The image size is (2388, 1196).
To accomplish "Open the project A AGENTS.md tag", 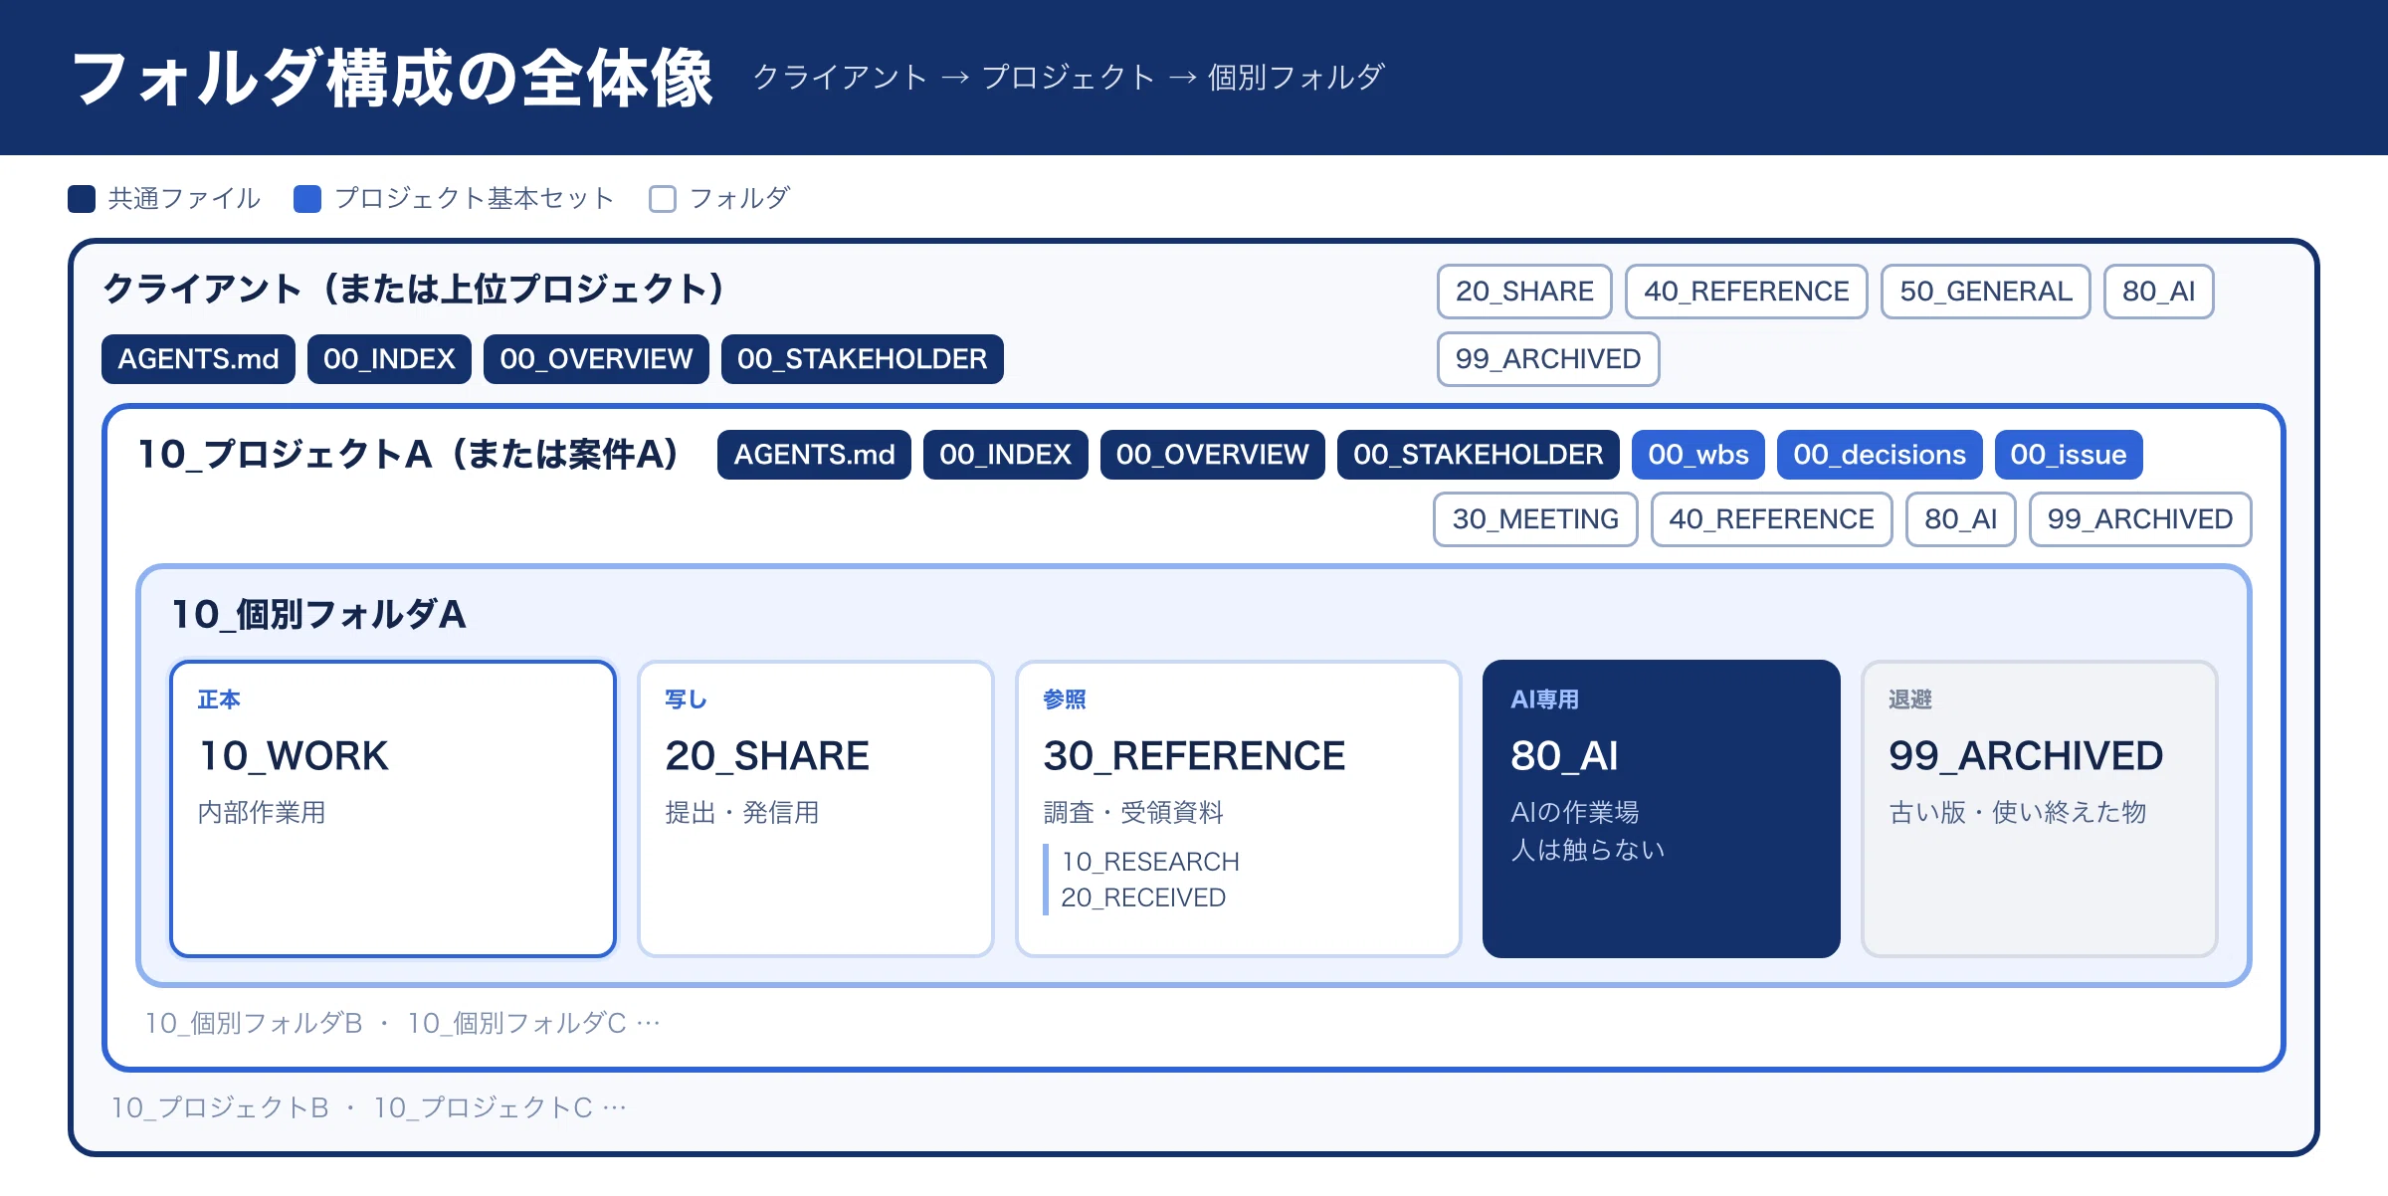I will (x=814, y=455).
